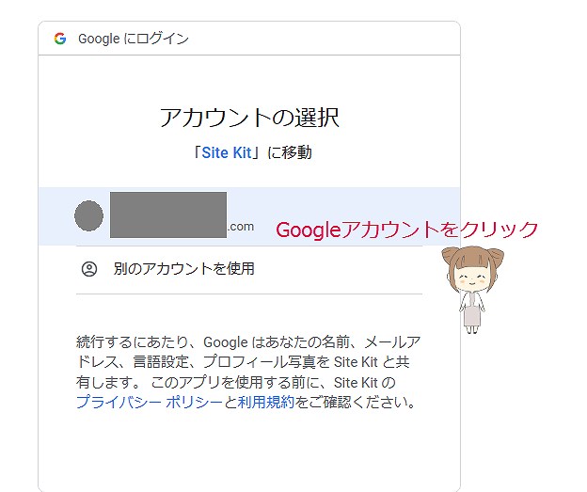Click the をご確認ください text at paragraph end

pyautogui.click(x=355, y=402)
